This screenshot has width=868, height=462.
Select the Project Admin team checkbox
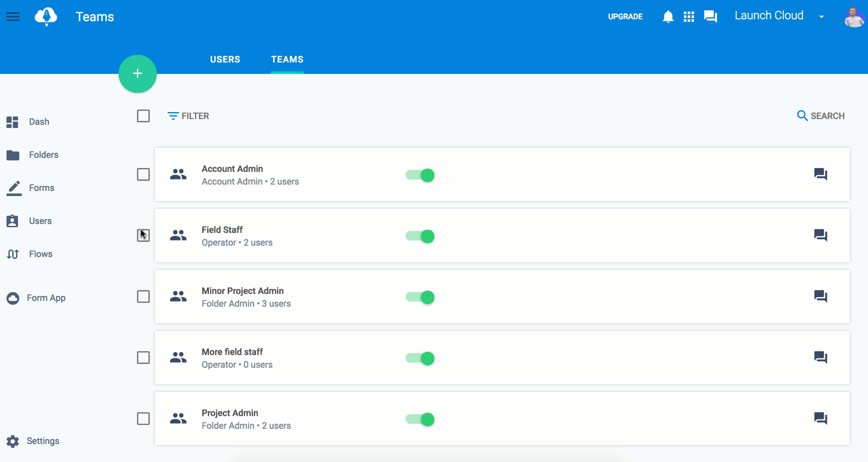coord(143,419)
